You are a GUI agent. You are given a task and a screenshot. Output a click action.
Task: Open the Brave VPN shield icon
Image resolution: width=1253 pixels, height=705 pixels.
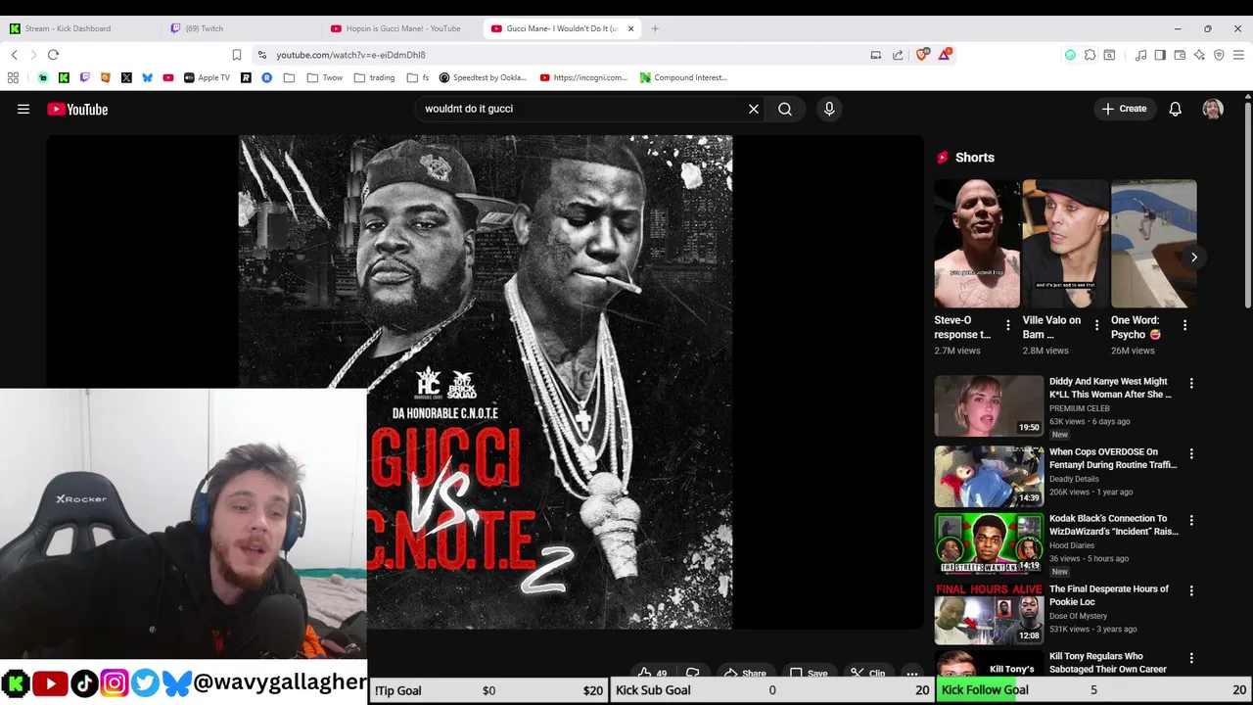pos(1219,55)
